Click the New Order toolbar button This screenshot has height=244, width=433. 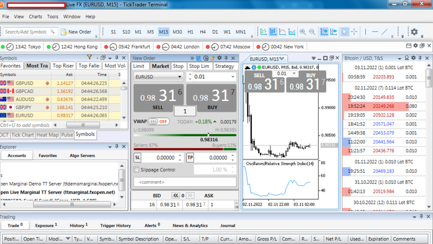[x=76, y=32]
